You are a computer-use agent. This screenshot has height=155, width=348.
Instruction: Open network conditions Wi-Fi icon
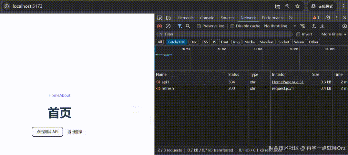pos(302,26)
